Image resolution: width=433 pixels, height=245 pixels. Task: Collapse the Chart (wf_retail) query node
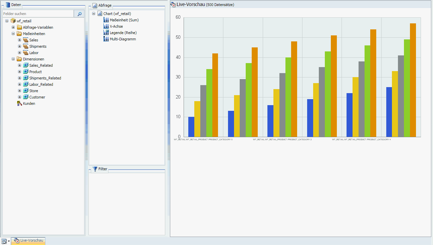pyautogui.click(x=93, y=14)
